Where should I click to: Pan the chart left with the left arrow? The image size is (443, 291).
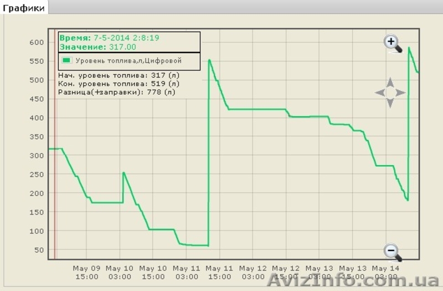point(379,93)
